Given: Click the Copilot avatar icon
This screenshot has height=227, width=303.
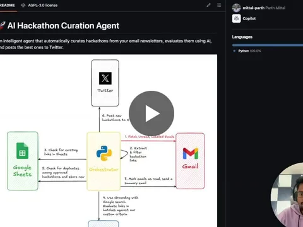Looking at the screenshot, I should [237, 18].
